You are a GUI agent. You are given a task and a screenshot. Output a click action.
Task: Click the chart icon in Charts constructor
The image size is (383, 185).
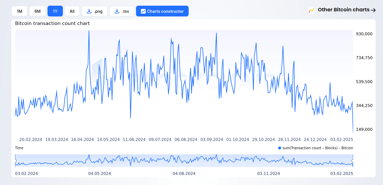tap(143, 11)
